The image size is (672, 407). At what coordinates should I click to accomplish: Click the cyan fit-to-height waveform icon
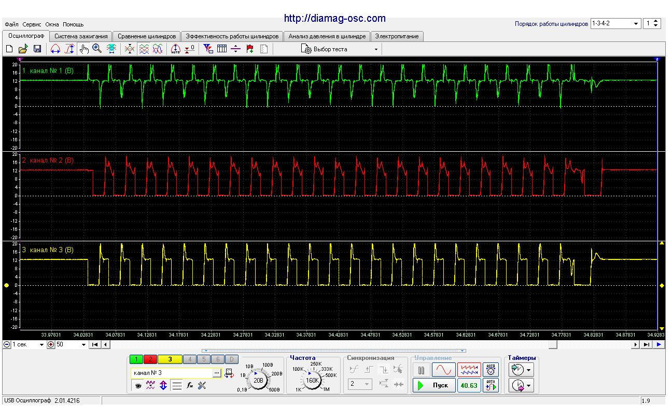[x=111, y=49]
